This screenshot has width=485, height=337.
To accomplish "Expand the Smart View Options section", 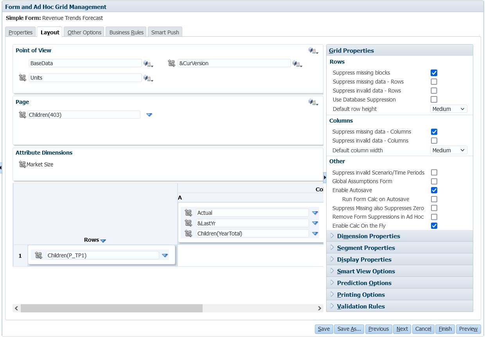I will pos(366,271).
